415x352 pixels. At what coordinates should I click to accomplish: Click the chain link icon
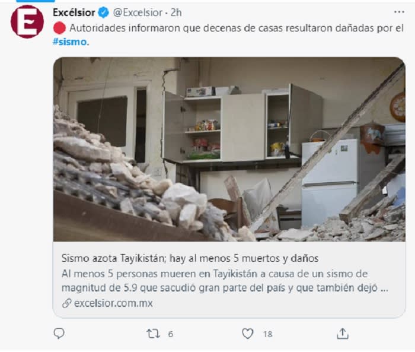tap(66, 303)
